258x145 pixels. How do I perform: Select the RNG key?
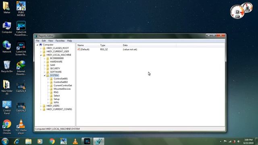click(56, 92)
